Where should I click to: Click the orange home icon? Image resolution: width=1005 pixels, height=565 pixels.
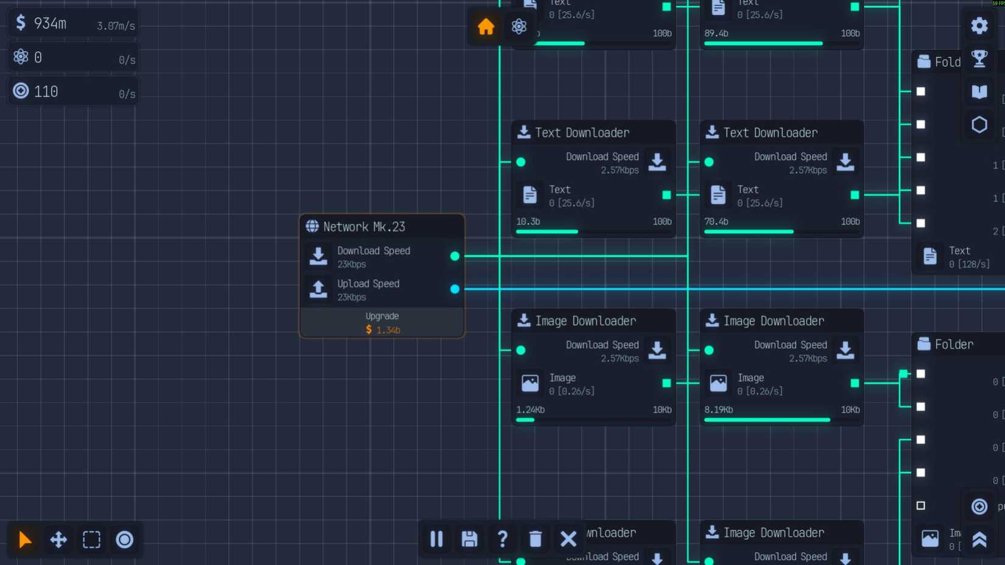point(485,27)
